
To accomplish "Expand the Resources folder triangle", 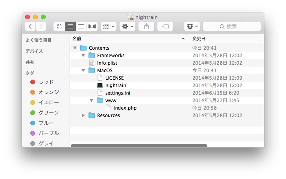I will tap(83, 116).
